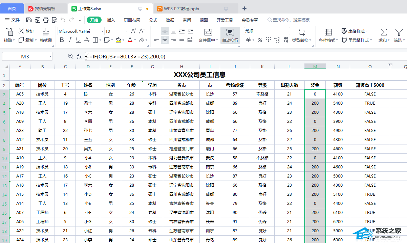Increase the cell indent
The image size is (407, 243).
tap(190, 31)
